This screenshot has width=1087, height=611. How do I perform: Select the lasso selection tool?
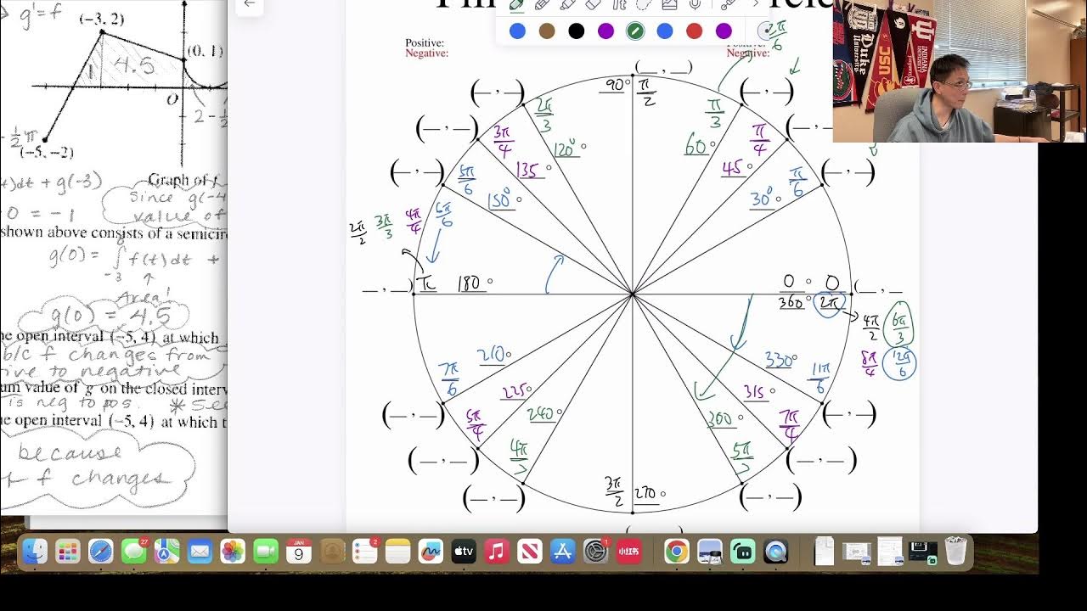pos(644,4)
